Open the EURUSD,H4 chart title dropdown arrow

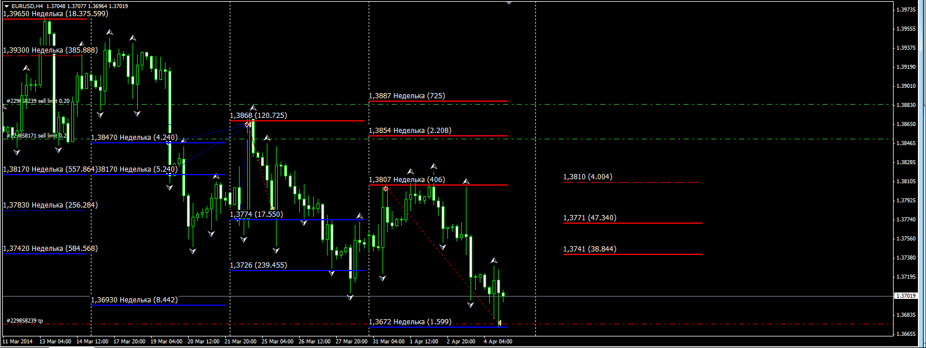click(6, 6)
